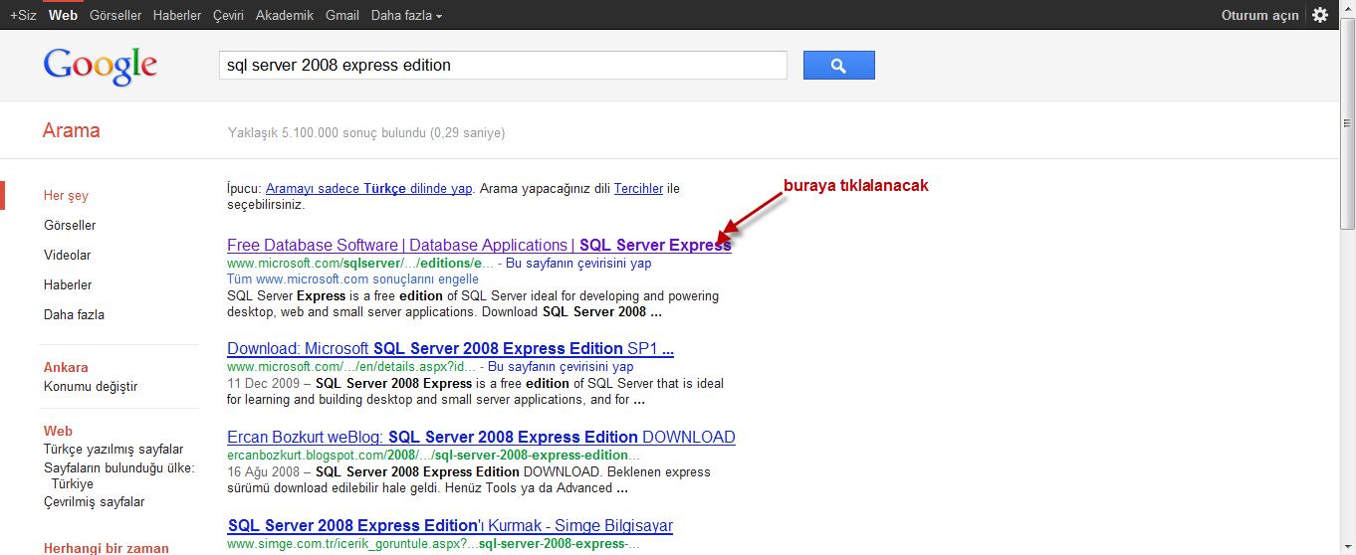Click Konumu değiştir under Ankara
Image resolution: width=1356 pixels, height=555 pixels.
[91, 387]
